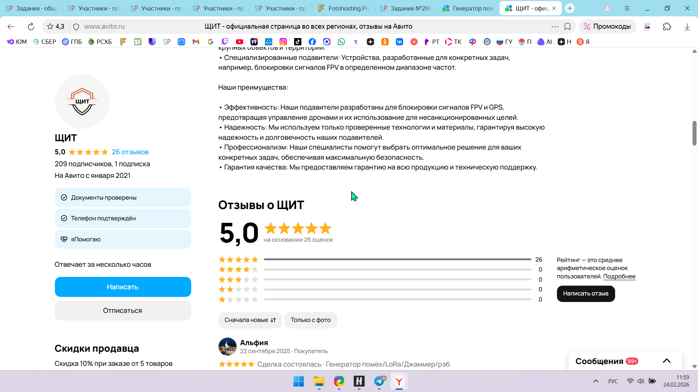Click the 'Документы проверены' badge
The height and width of the screenshot is (392, 698).
pyautogui.click(x=123, y=197)
